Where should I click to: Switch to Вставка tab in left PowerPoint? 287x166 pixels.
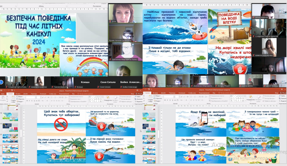coord(18,94)
